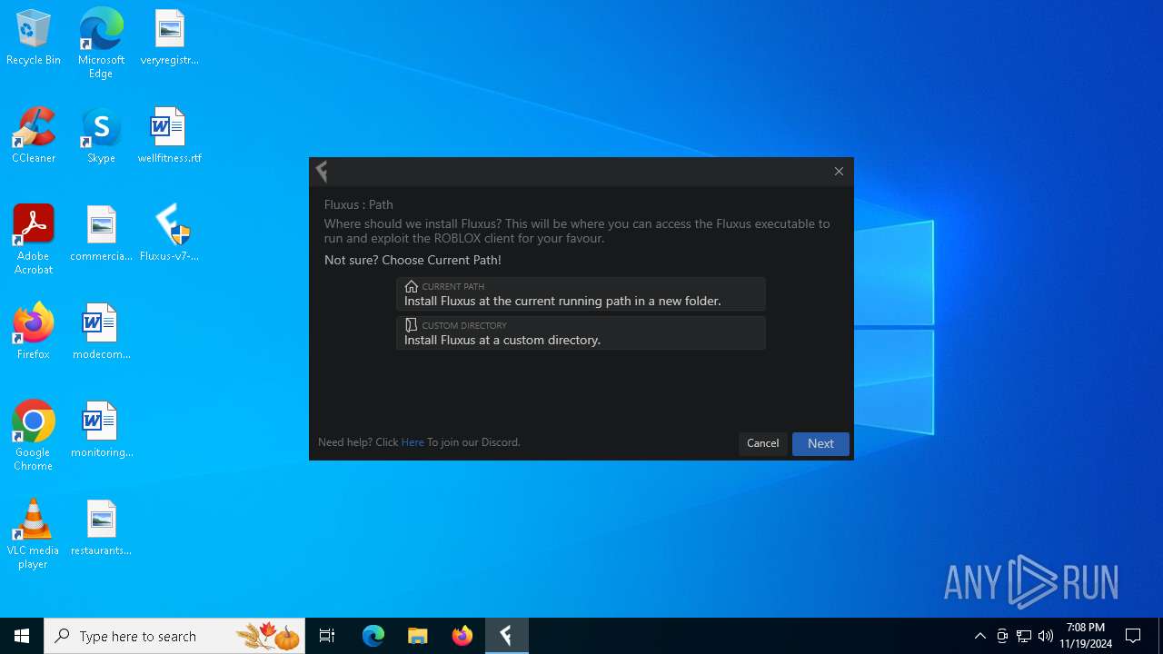Open Microsoft Edge from the taskbar
Screen dimensions: 1163x654
tap(373, 636)
